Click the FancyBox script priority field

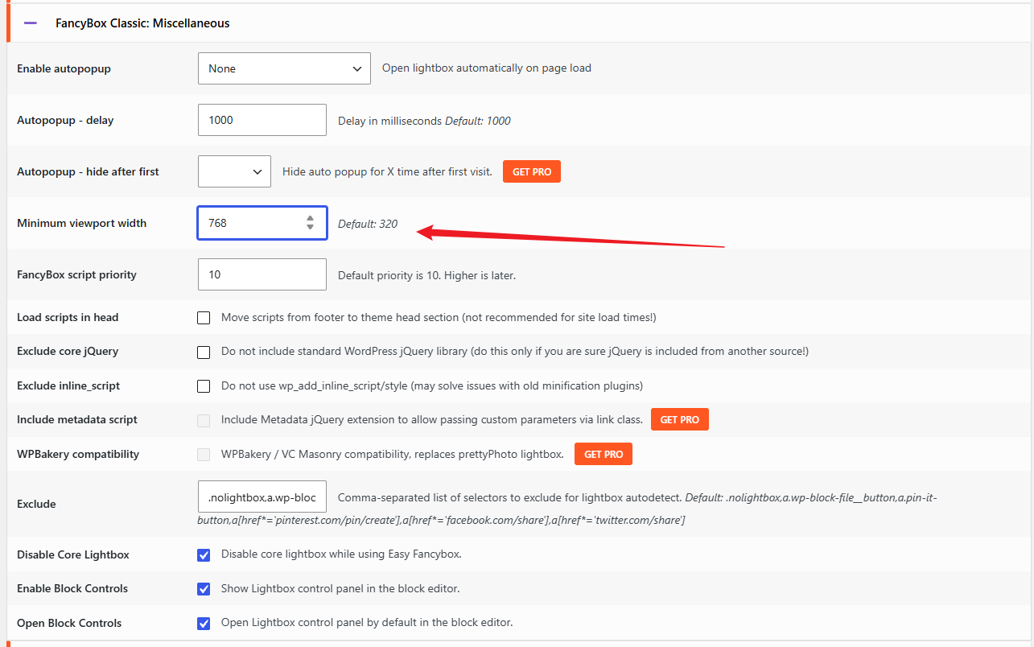[262, 274]
